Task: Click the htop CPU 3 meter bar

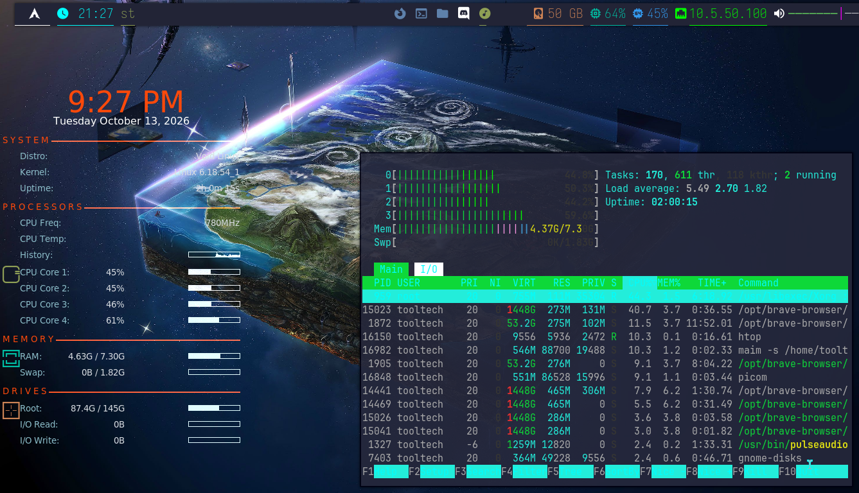Action: 492,216
